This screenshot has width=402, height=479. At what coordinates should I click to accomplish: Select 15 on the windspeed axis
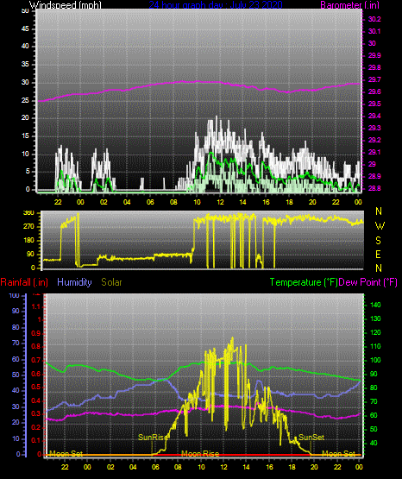tap(25, 136)
